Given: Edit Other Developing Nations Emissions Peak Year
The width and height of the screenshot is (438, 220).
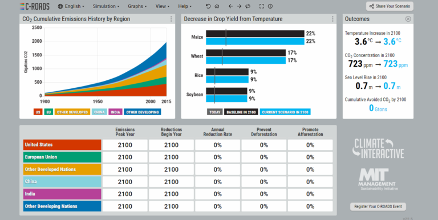Looking at the screenshot, I should tap(125, 206).
